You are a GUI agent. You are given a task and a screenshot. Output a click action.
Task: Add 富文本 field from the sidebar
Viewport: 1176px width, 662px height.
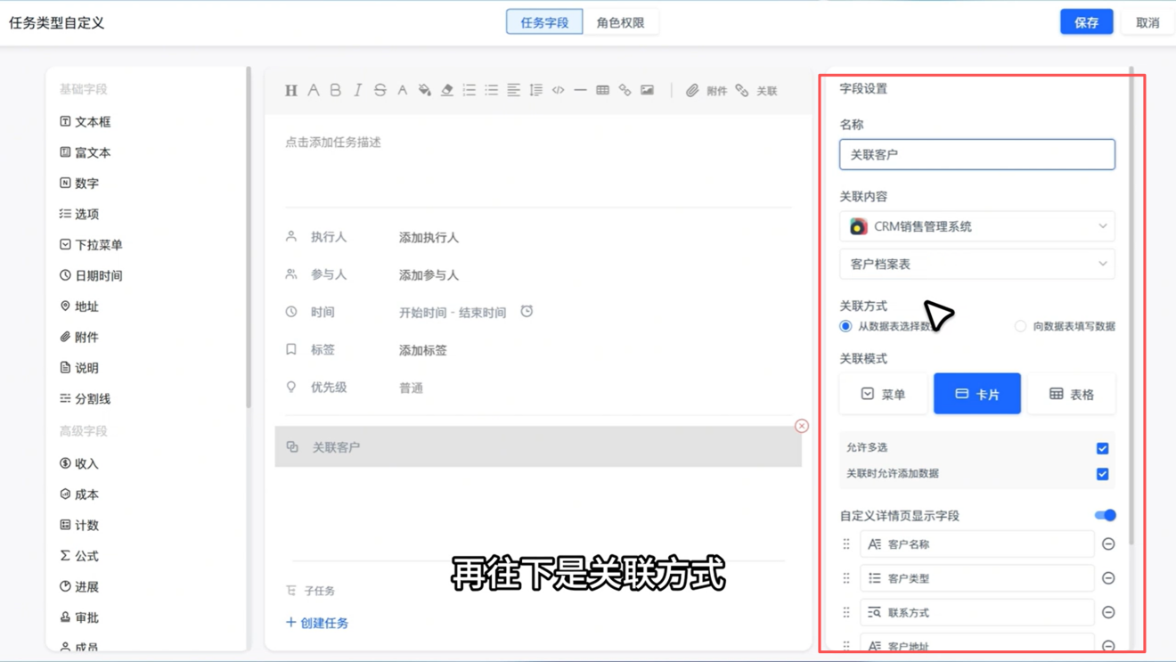click(x=86, y=152)
